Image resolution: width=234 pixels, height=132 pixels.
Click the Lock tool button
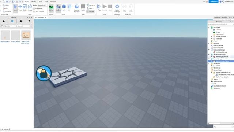pyautogui.click(x=90, y=8)
